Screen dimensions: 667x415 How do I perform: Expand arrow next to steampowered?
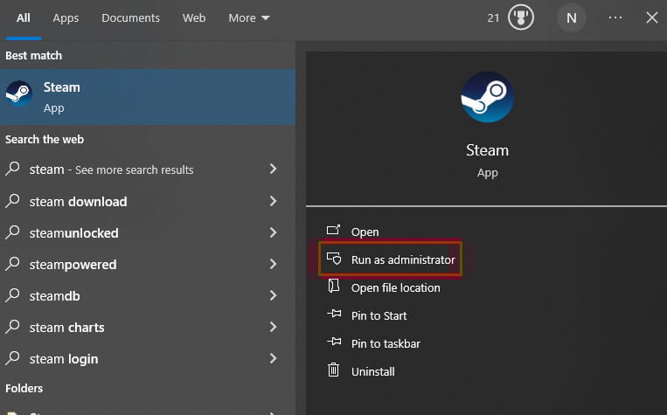point(273,264)
